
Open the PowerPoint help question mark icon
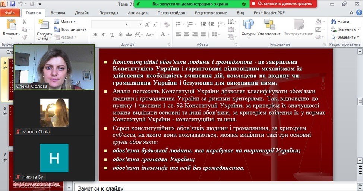click(x=359, y=13)
